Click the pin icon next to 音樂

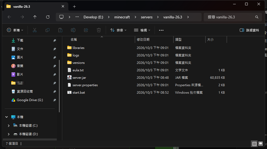coord(54,66)
